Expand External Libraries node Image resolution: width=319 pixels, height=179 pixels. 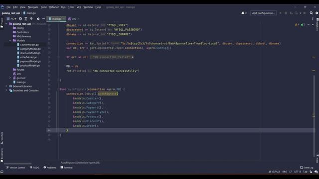coord(6,86)
